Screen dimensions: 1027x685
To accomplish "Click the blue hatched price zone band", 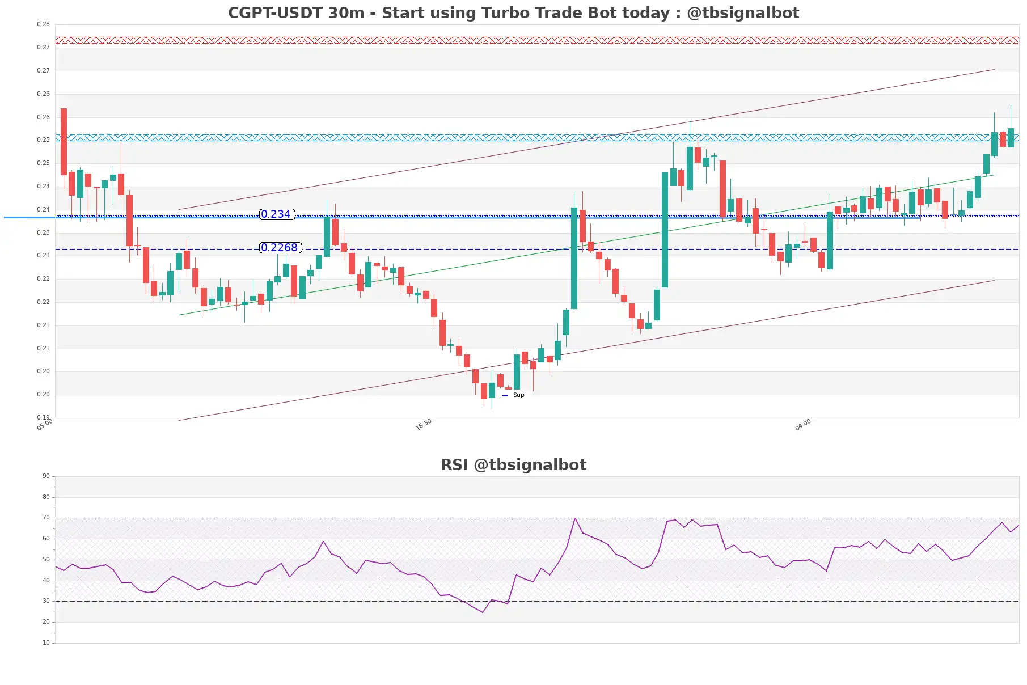I will pyautogui.click(x=537, y=138).
